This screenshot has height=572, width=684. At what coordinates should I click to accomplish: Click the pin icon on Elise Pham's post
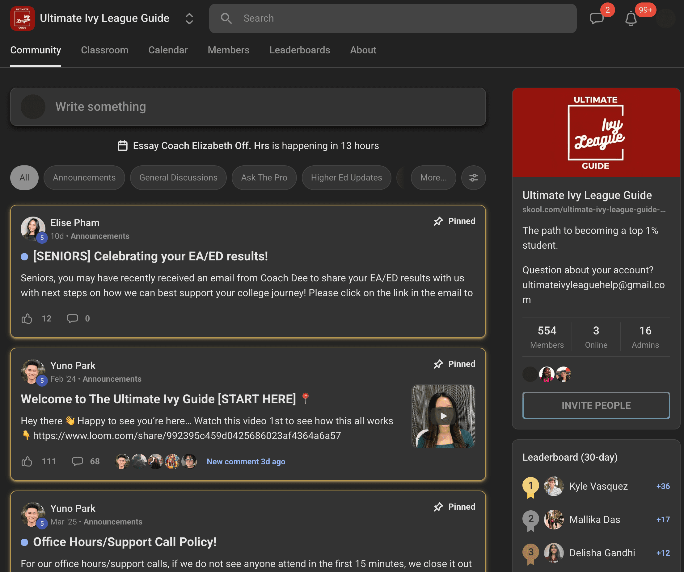tap(438, 221)
